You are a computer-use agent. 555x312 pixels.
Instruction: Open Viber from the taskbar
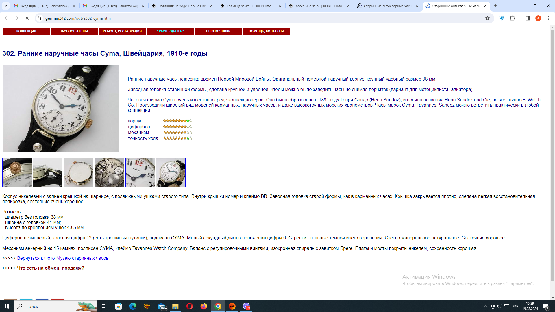click(246, 306)
